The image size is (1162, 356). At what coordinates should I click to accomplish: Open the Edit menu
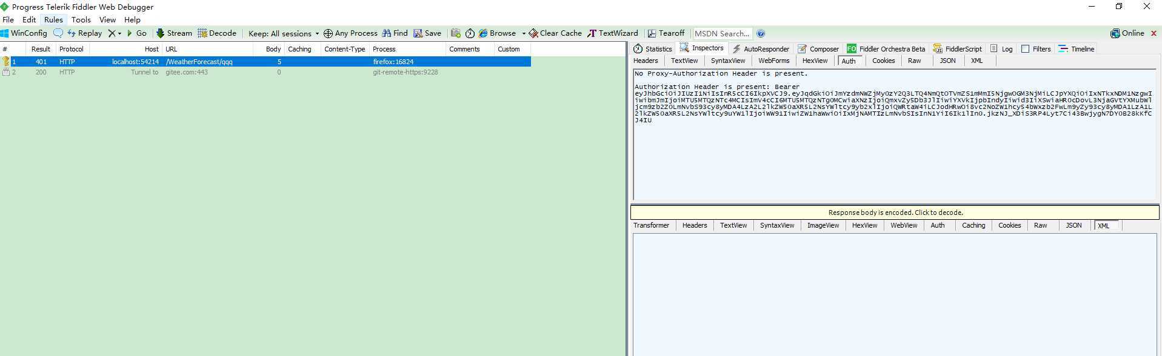tap(29, 19)
